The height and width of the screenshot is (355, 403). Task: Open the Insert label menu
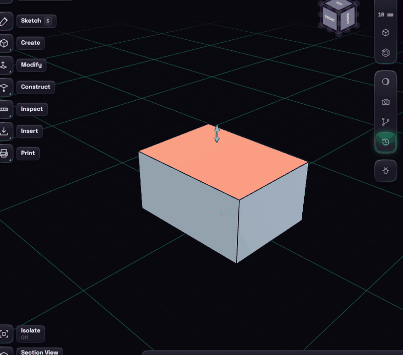[x=29, y=131]
